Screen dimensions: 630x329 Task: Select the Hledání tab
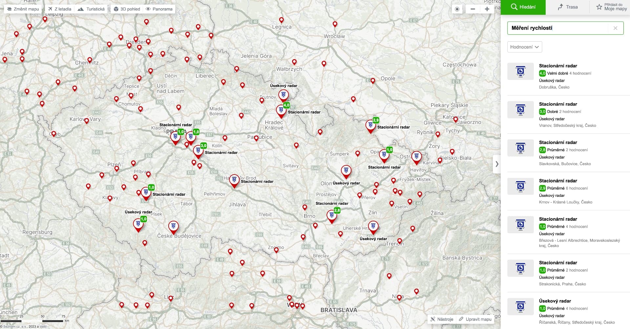(523, 7)
